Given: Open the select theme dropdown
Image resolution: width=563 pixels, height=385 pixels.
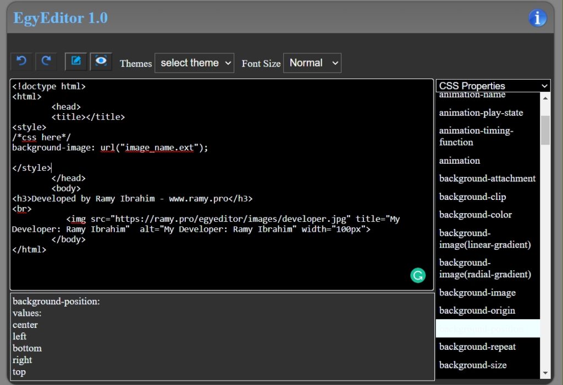Looking at the screenshot, I should 195,63.
